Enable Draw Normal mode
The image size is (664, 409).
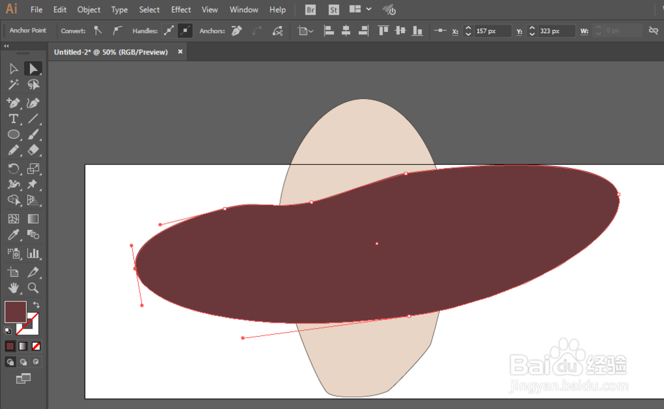pyautogui.click(x=10, y=362)
